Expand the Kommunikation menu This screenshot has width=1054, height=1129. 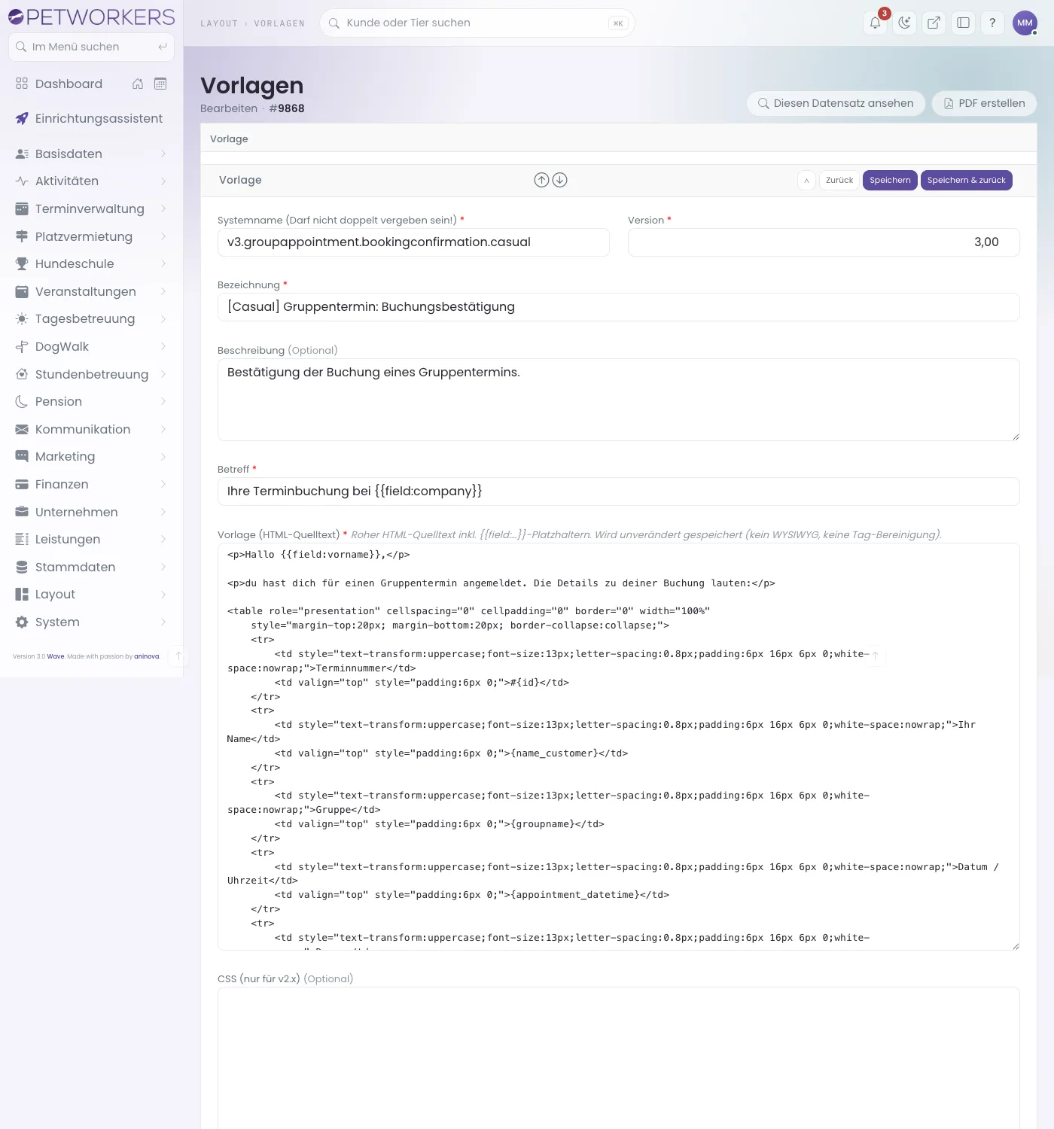tap(91, 429)
